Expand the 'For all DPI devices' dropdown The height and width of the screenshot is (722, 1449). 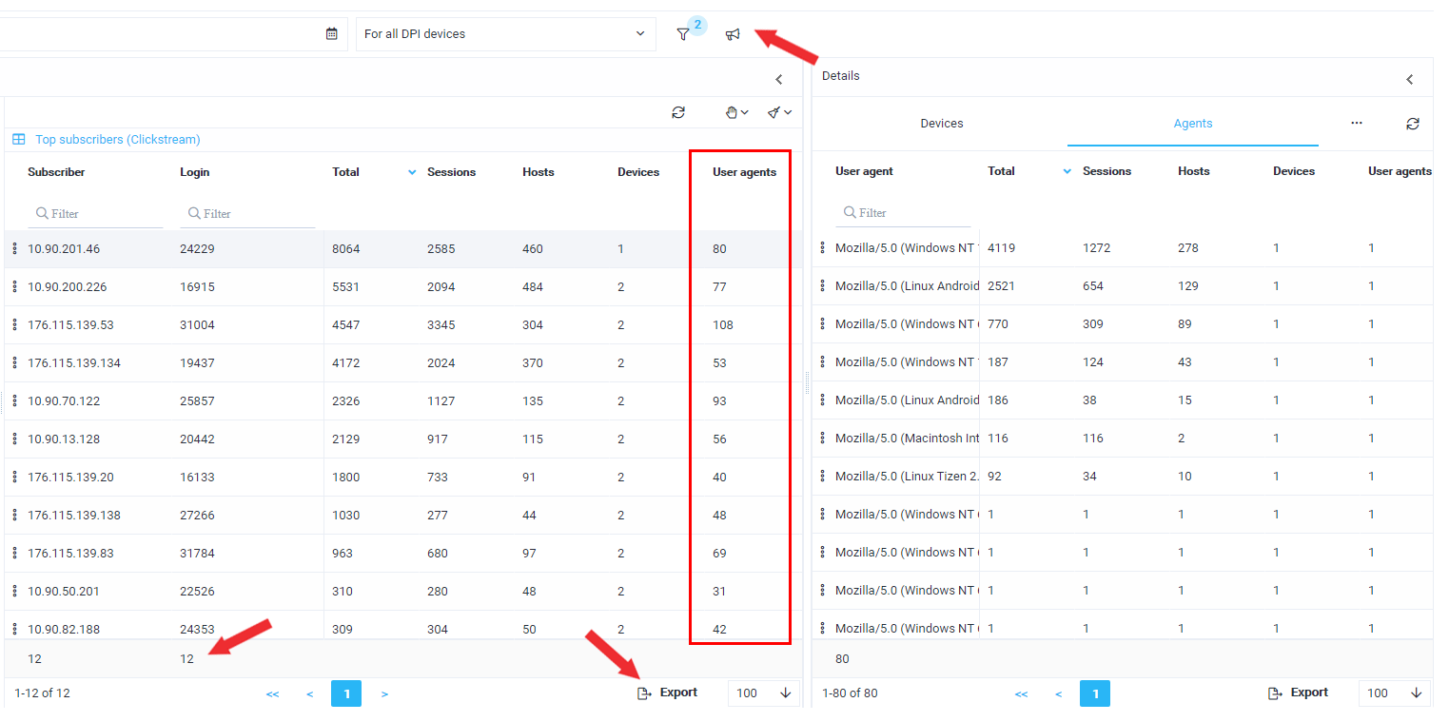(505, 34)
